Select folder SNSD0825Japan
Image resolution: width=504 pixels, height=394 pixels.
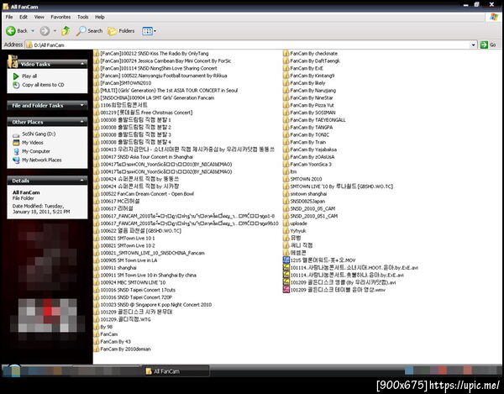[304, 202]
